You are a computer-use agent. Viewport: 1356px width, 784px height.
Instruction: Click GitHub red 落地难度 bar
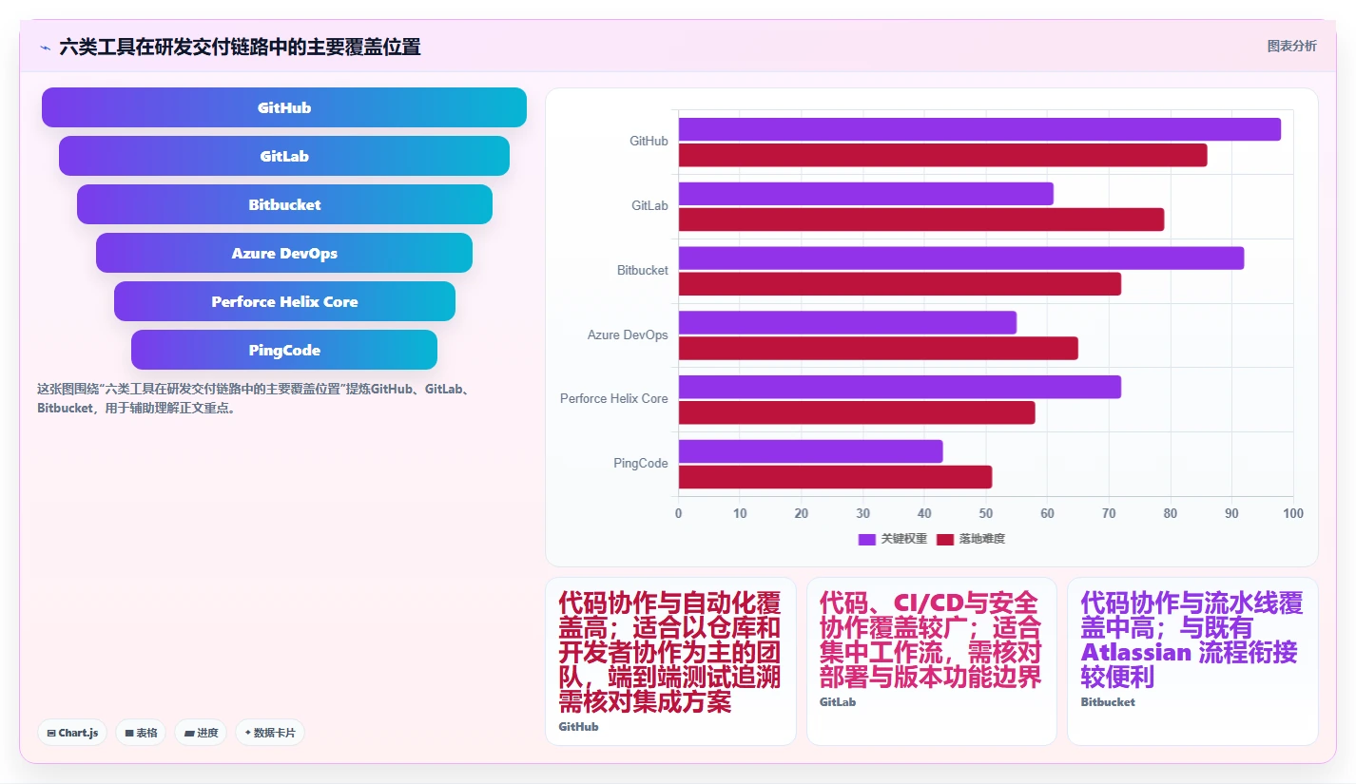pyautogui.click(x=942, y=155)
